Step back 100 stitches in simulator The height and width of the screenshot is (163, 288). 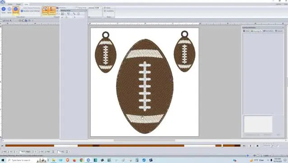(x=5, y=152)
